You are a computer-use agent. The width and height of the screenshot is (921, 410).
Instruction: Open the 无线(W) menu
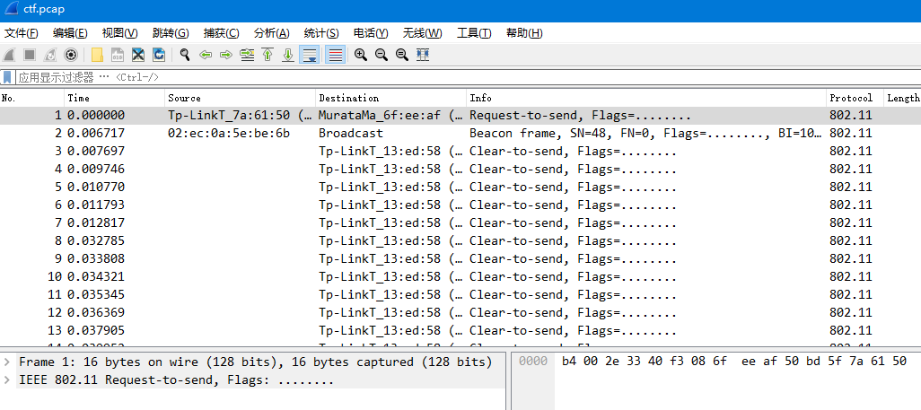(422, 33)
